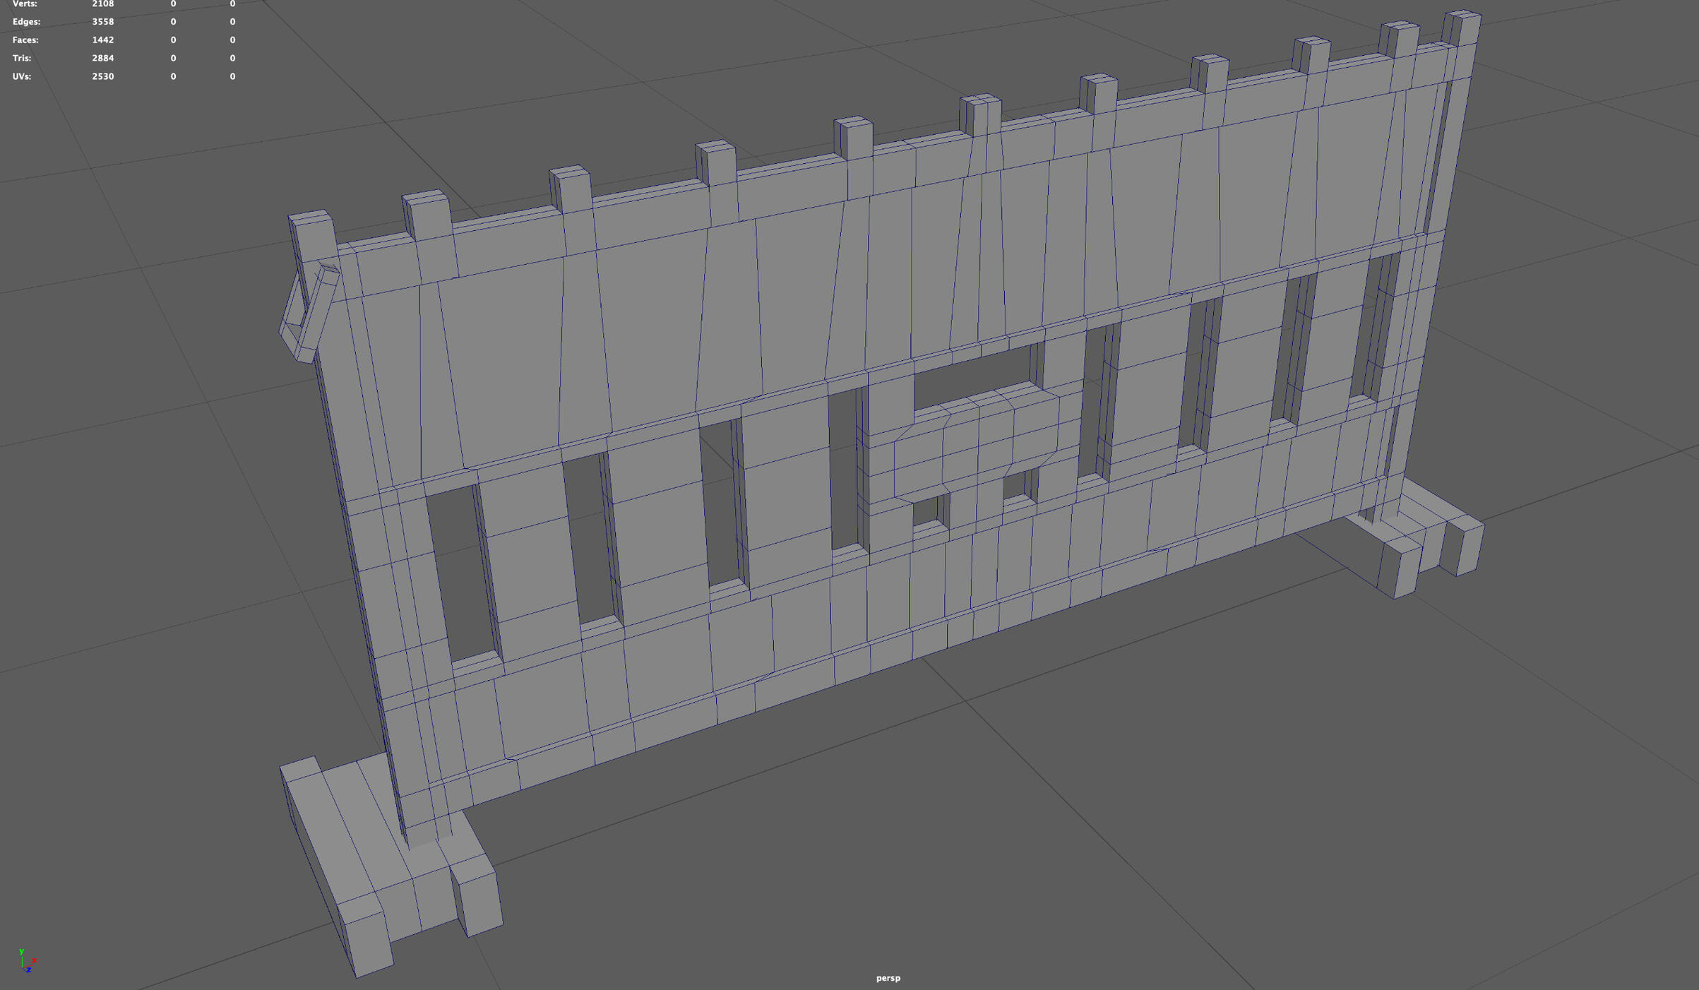Click the blue Z axis label
The width and height of the screenshot is (1699, 990).
tap(29, 970)
